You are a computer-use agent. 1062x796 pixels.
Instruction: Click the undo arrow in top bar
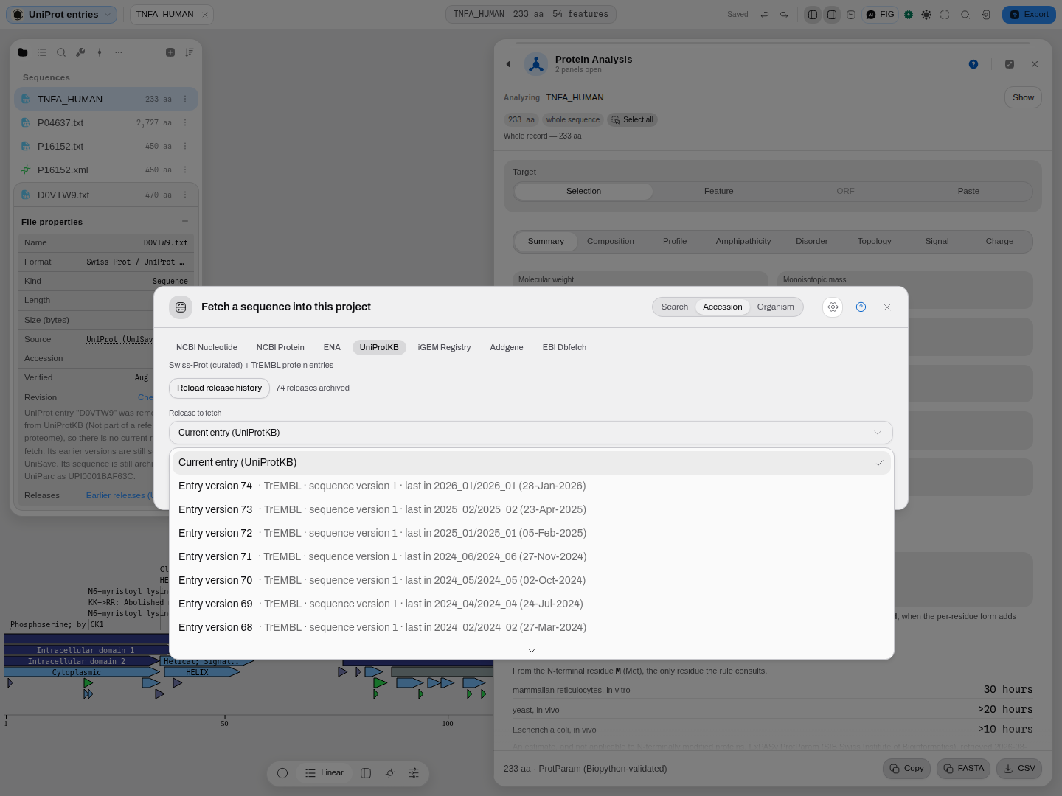(765, 15)
